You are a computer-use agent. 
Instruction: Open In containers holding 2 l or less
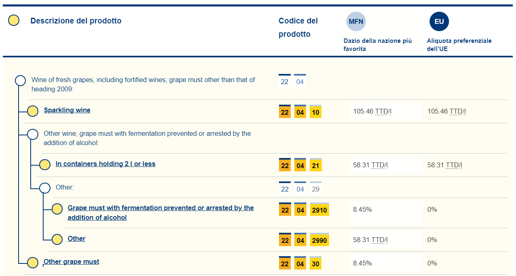[105, 164]
